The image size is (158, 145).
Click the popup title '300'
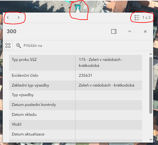click(11, 31)
